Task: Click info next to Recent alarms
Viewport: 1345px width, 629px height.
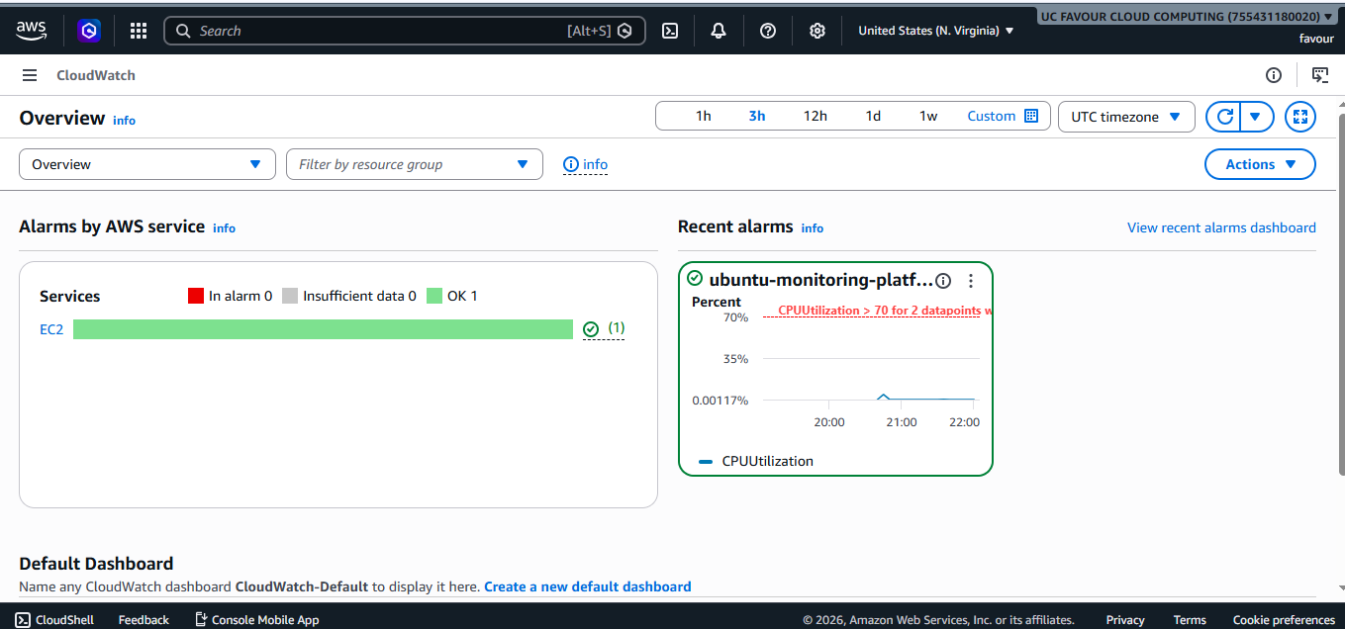Action: click(813, 228)
